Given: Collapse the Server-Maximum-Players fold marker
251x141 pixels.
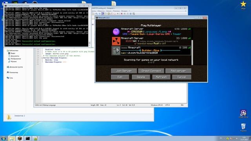Looking at the screenshot, I should point(42,58).
